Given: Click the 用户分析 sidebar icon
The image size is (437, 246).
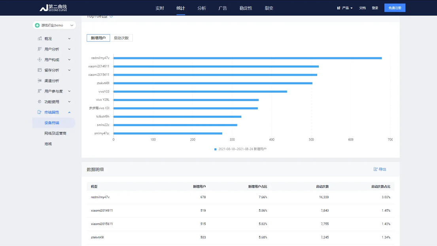Looking at the screenshot, I should click(x=40, y=49).
